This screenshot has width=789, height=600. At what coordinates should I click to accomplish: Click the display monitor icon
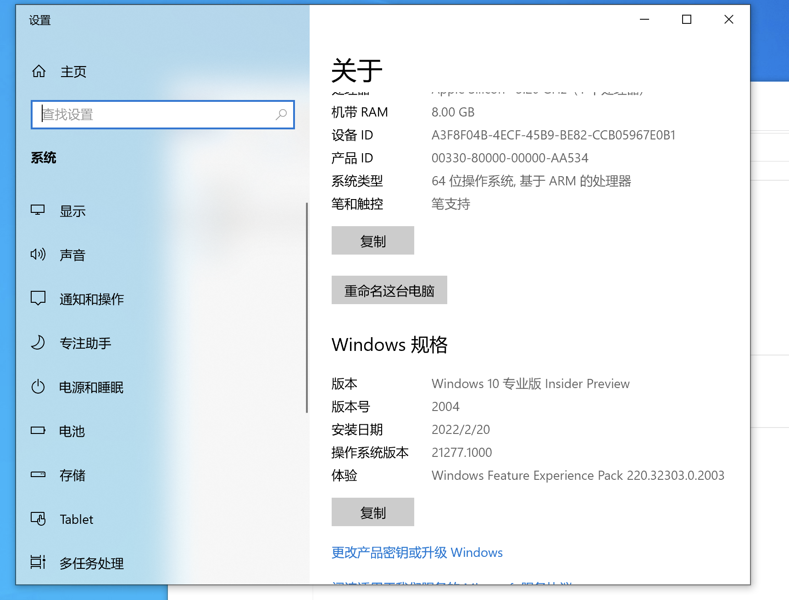38,211
